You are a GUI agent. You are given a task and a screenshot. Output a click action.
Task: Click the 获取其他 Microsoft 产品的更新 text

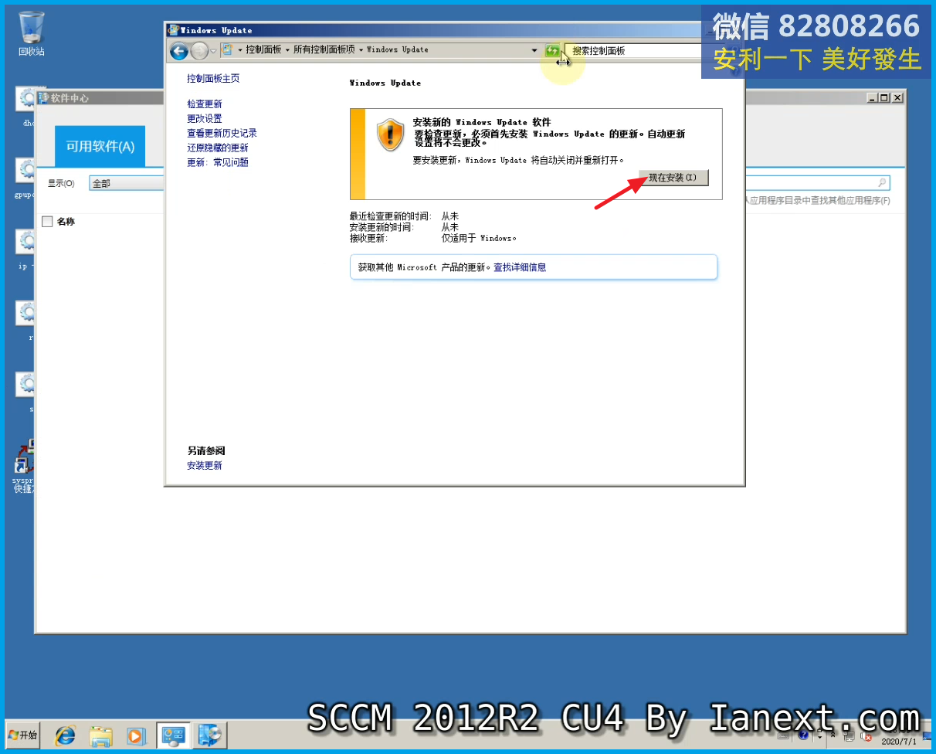click(423, 267)
